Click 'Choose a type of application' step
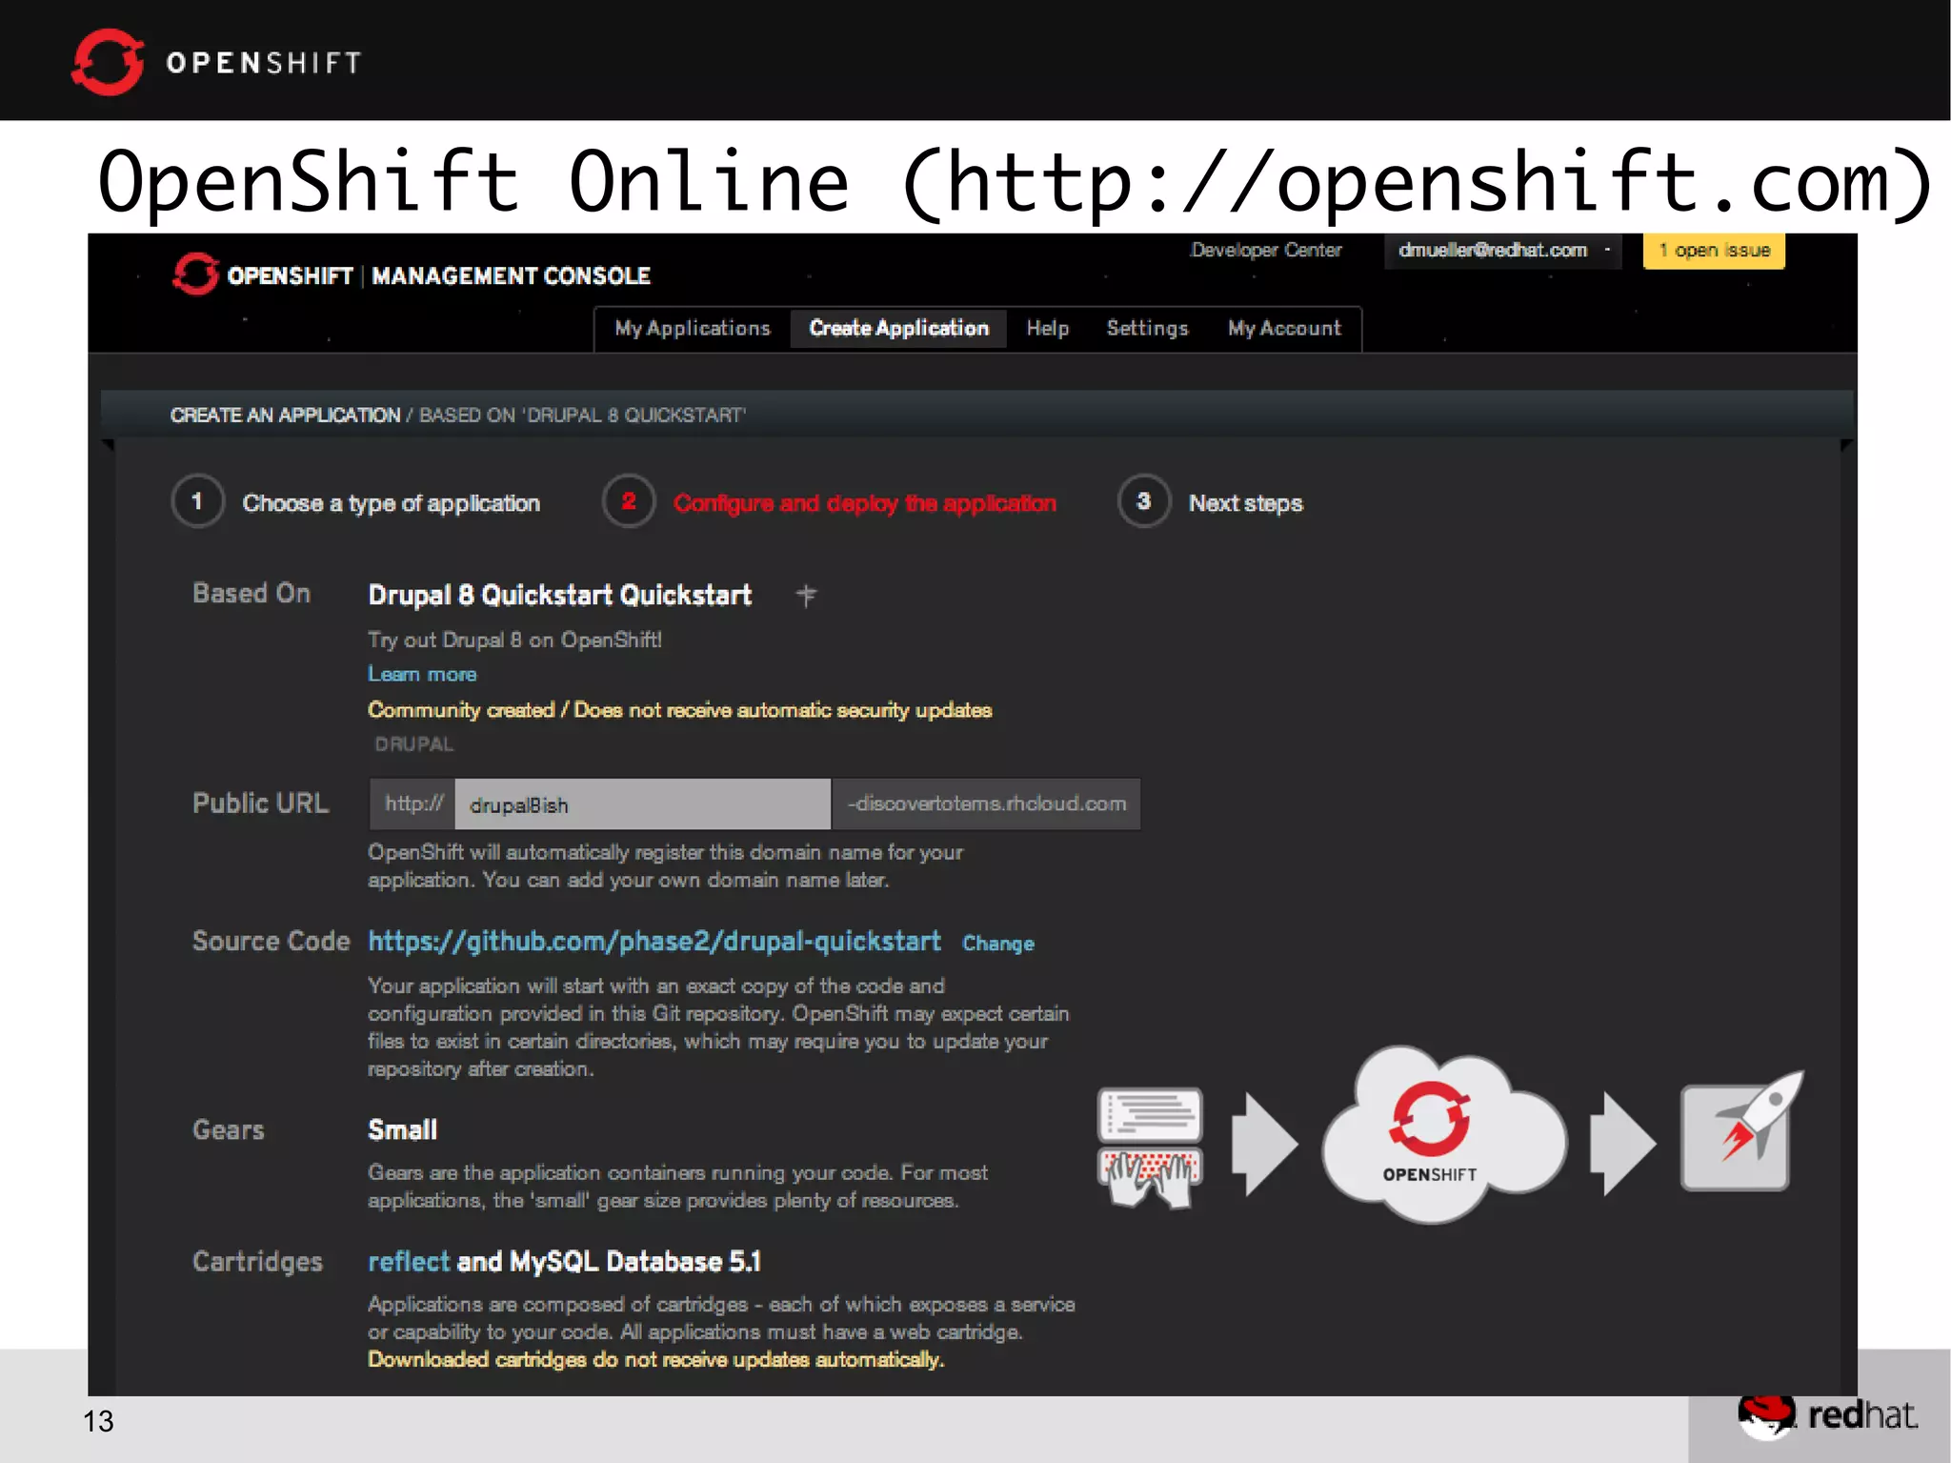 [x=391, y=503]
